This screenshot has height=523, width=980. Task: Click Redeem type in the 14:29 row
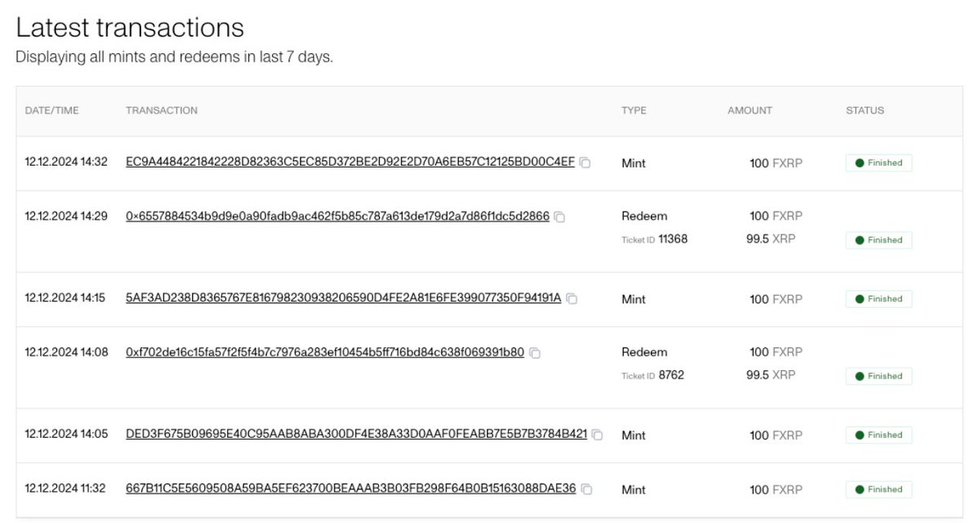coord(644,217)
